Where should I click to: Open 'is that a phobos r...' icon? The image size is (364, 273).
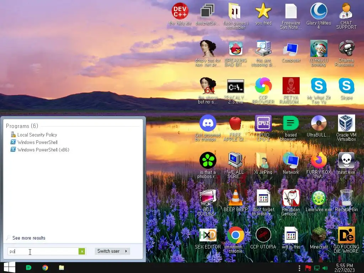tap(208, 161)
